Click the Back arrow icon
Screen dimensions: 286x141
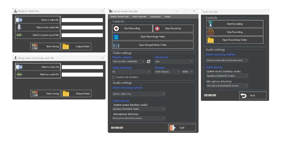click(243, 95)
